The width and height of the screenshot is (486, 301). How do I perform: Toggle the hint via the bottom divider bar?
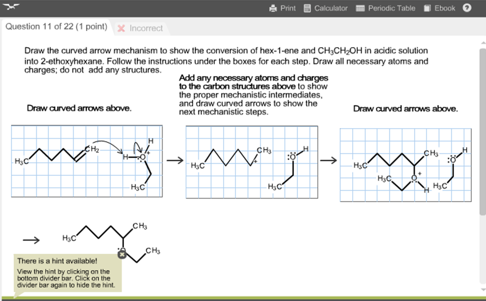point(243,297)
